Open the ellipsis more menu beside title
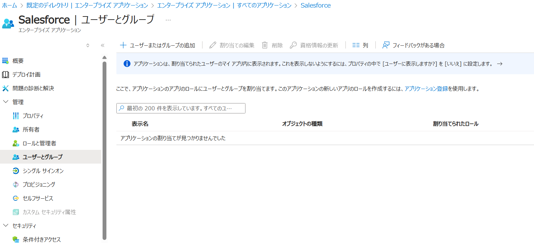 (168, 20)
